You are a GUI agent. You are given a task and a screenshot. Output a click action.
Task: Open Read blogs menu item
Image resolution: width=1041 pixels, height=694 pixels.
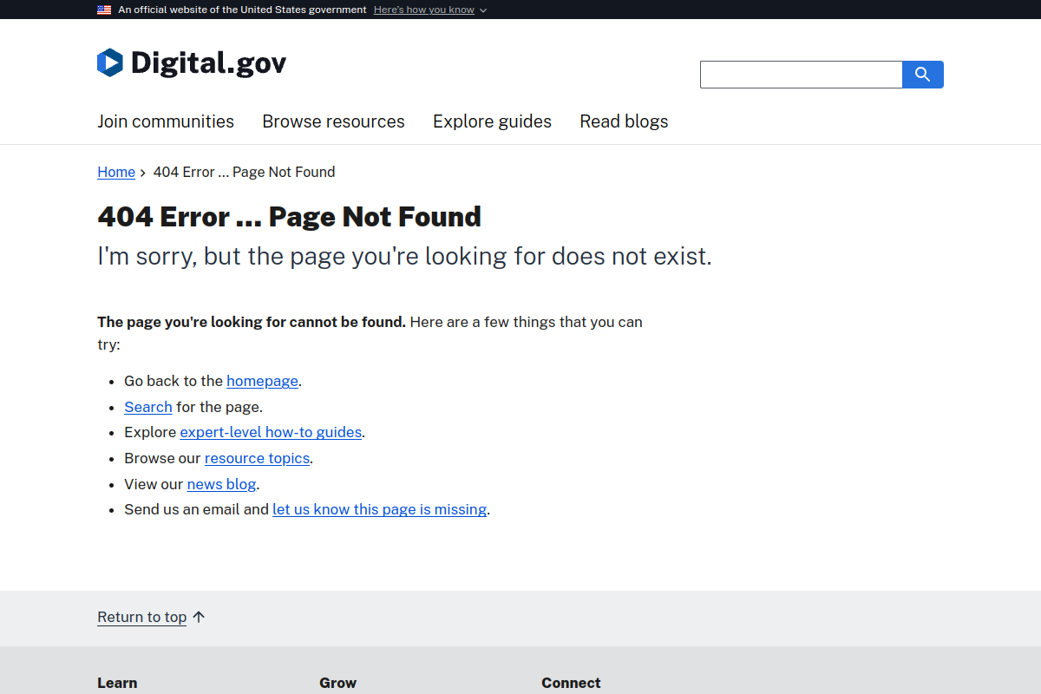tap(625, 121)
